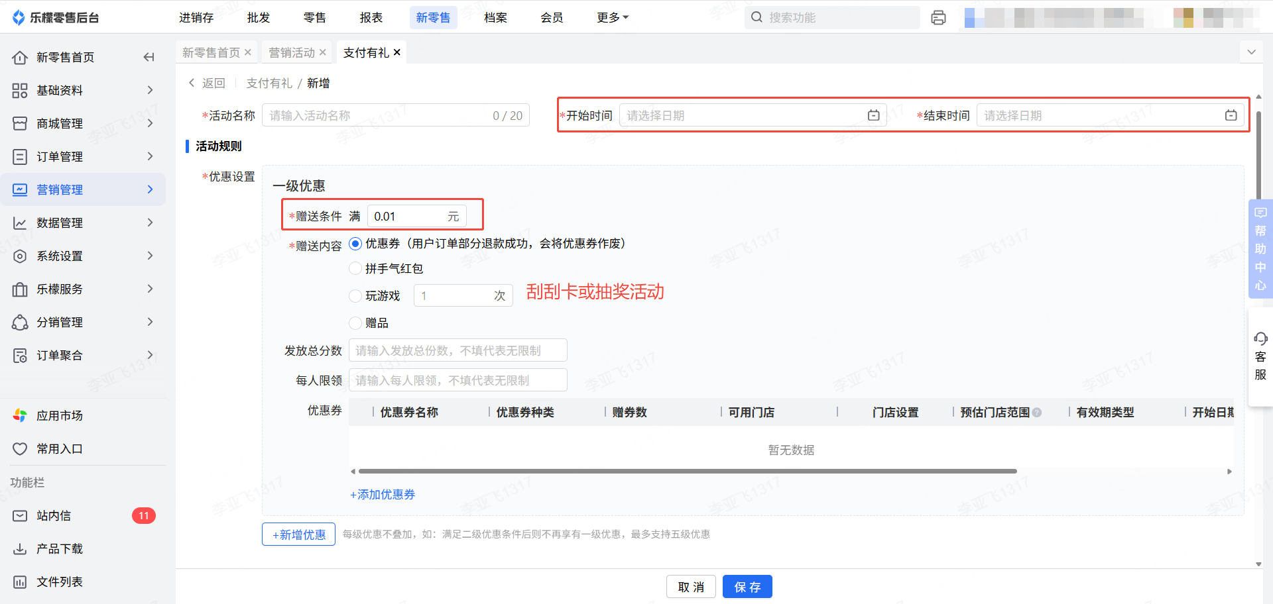
Task: Click the 商城管理 store icon
Action: [20, 124]
